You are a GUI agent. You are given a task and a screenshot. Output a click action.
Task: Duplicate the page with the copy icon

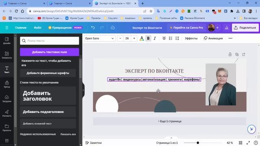point(237,54)
